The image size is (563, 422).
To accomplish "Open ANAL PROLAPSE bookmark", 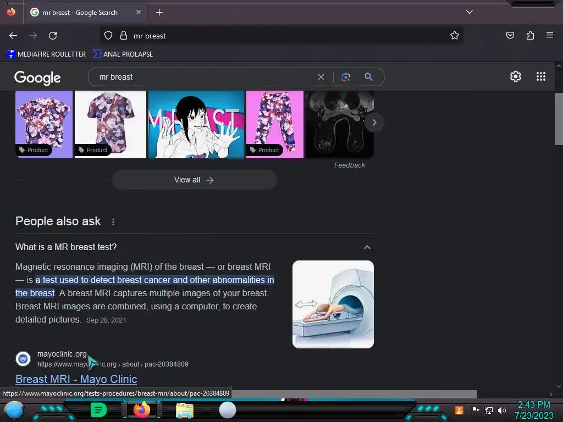I will 123,54.
